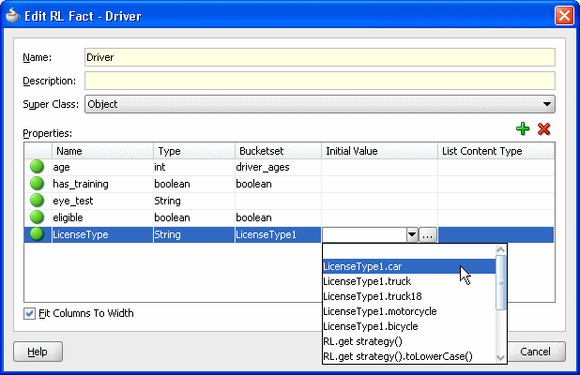This screenshot has width=580, height=375.
Task: Click the boolean type cell for has_training
Action: (x=194, y=184)
